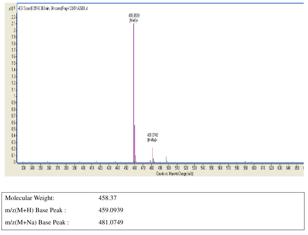The image size is (308, 235).
Task: Click the 550 x-axis tick label
Action: pos(211,168)
